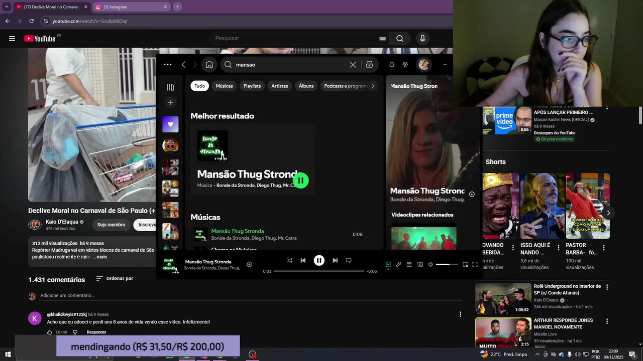The width and height of the screenshot is (643, 361).
Task: Expand Your Library in Spotify sidebar
Action: point(170,87)
